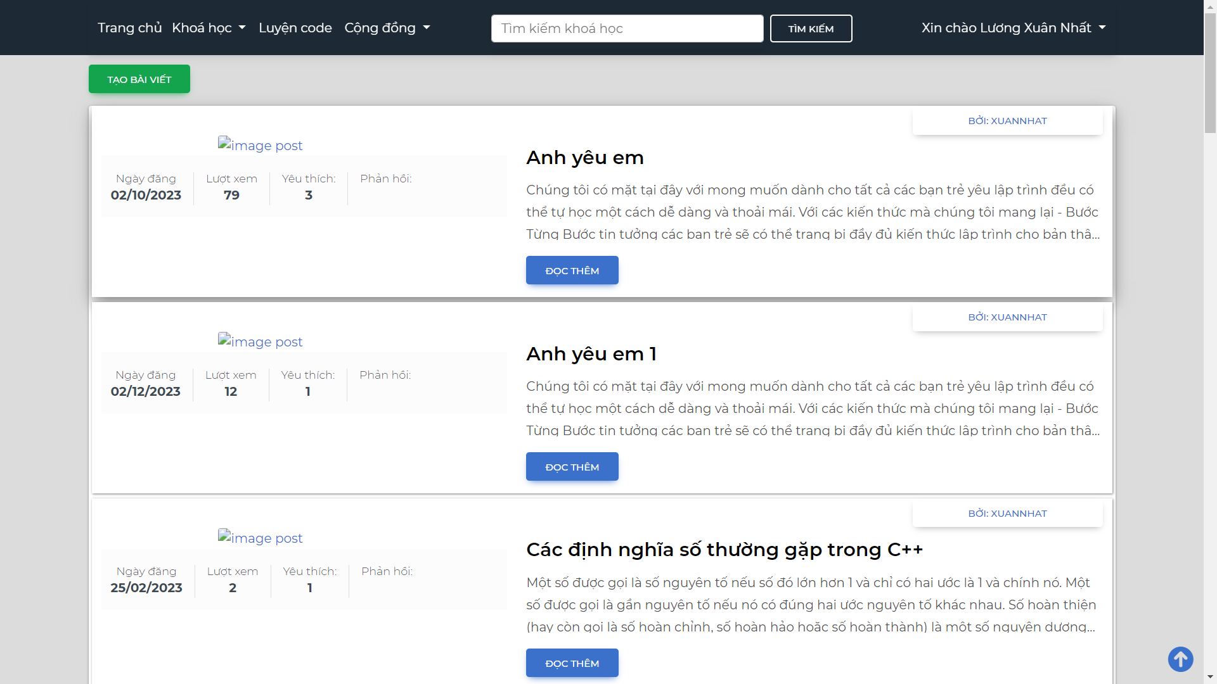Screen dimensions: 1217x684
Task: Open the Khoá học dropdown
Action: [209, 28]
